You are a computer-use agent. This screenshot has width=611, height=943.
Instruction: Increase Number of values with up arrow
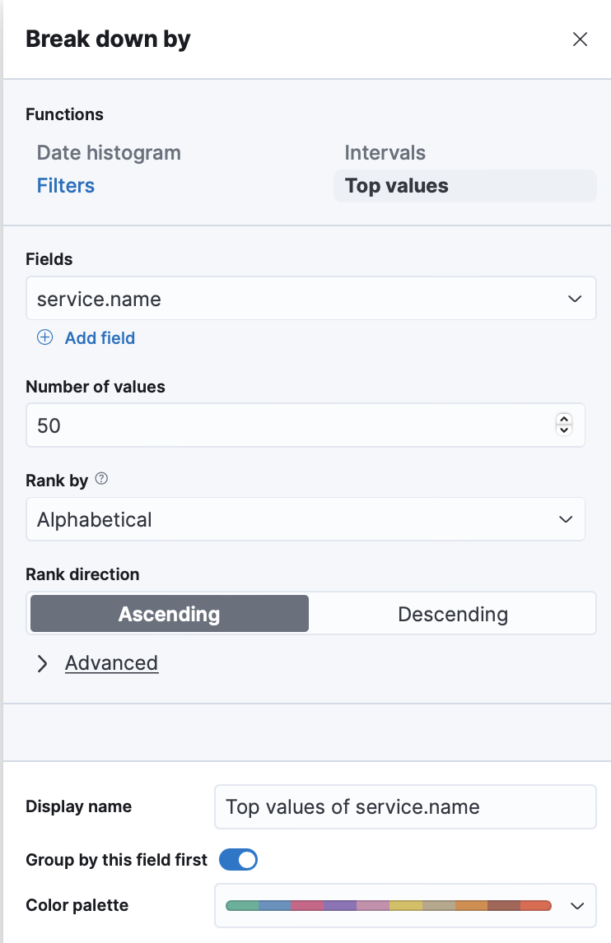pyautogui.click(x=564, y=419)
